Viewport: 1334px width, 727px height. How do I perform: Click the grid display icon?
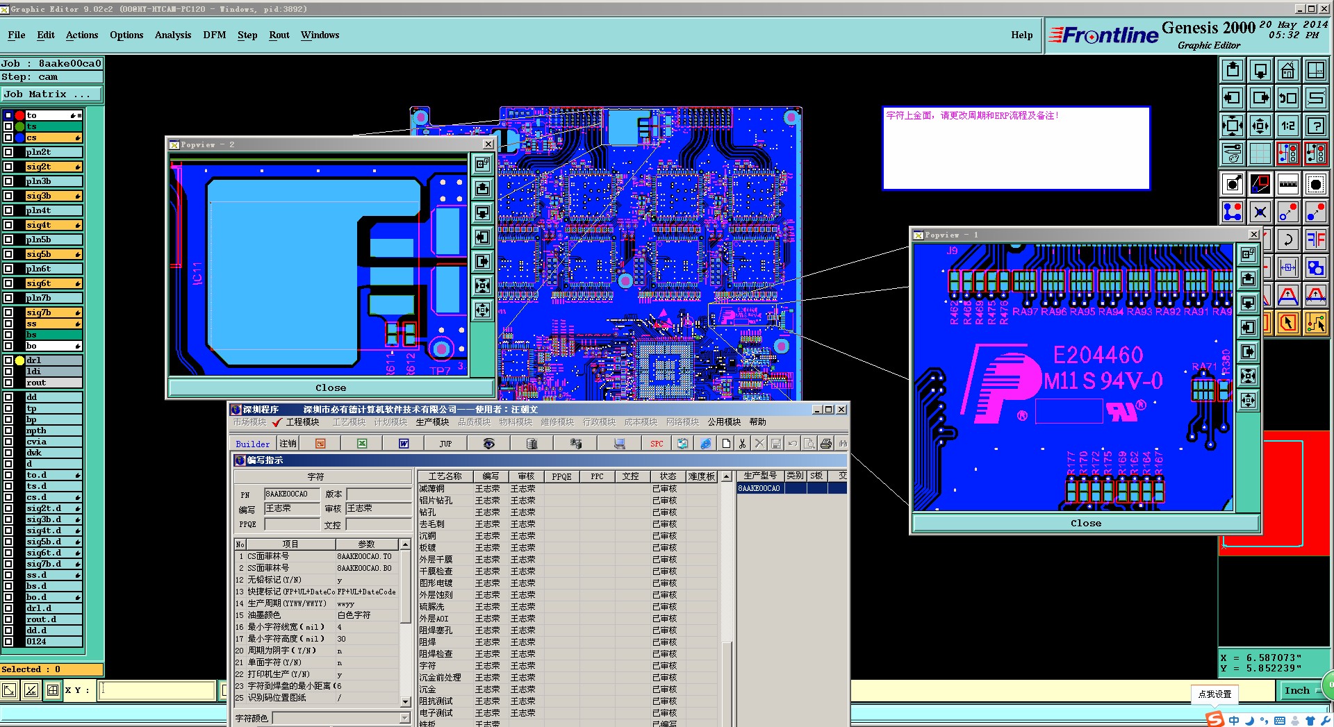(x=1260, y=153)
